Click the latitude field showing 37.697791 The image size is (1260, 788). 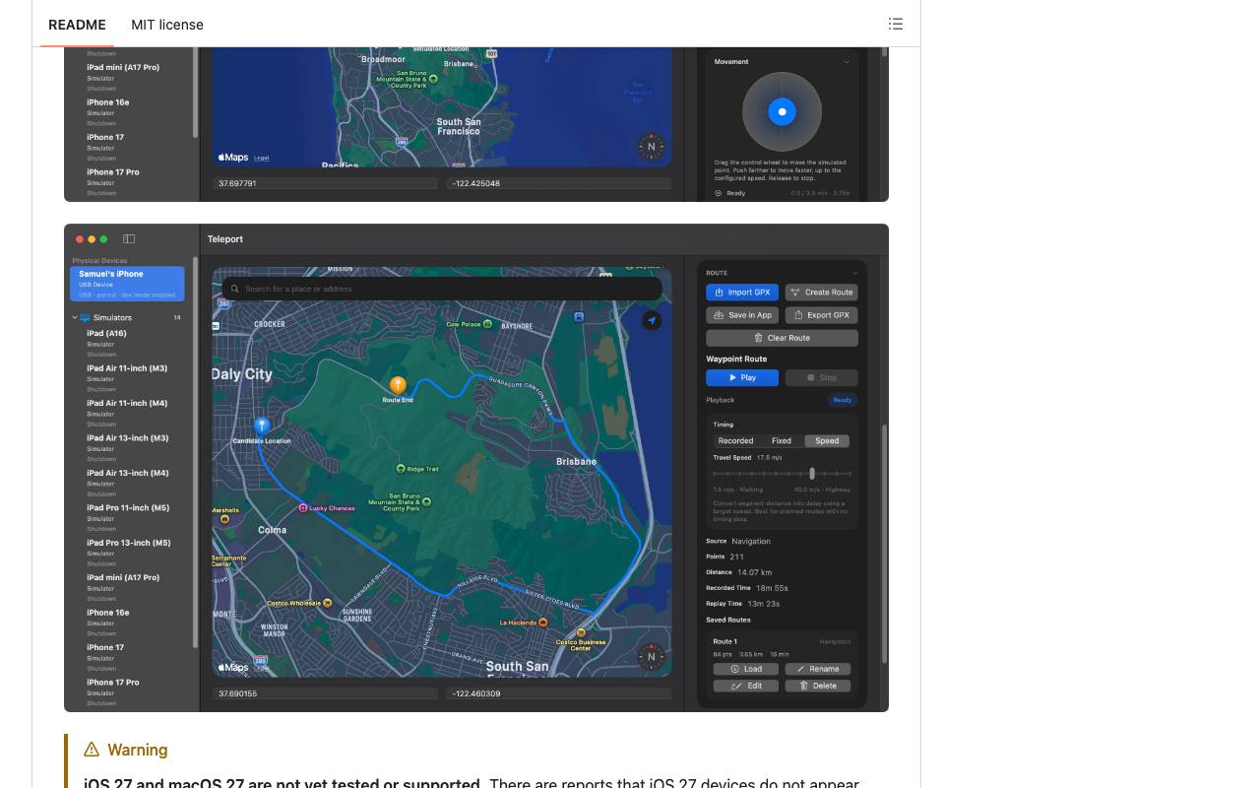(326, 183)
